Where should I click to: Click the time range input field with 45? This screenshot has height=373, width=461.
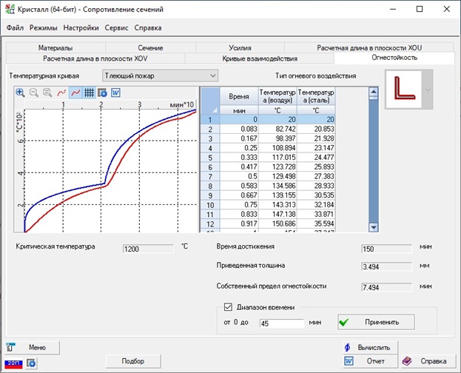coord(281,323)
